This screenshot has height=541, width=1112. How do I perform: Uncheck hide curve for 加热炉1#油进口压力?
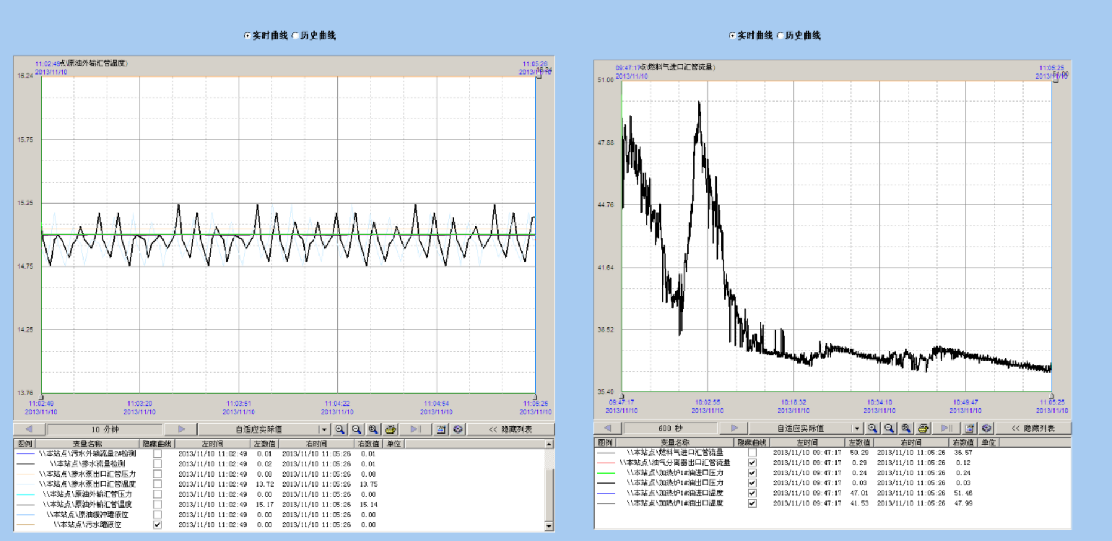coord(752,473)
